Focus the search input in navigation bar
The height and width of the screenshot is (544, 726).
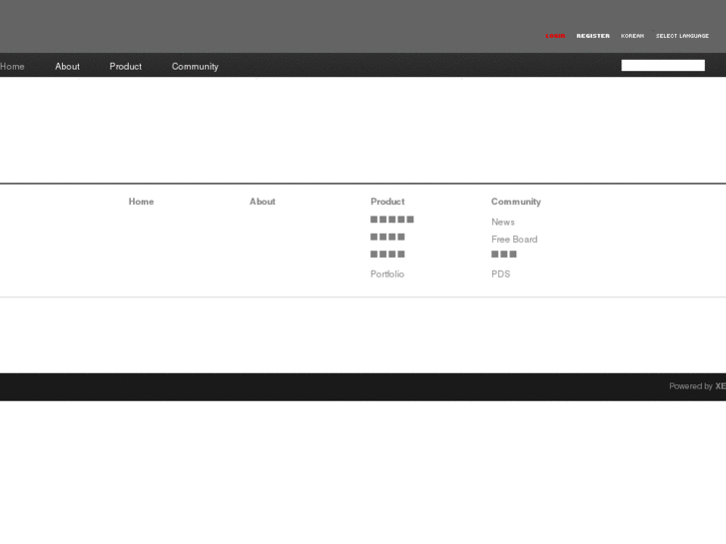pos(663,65)
